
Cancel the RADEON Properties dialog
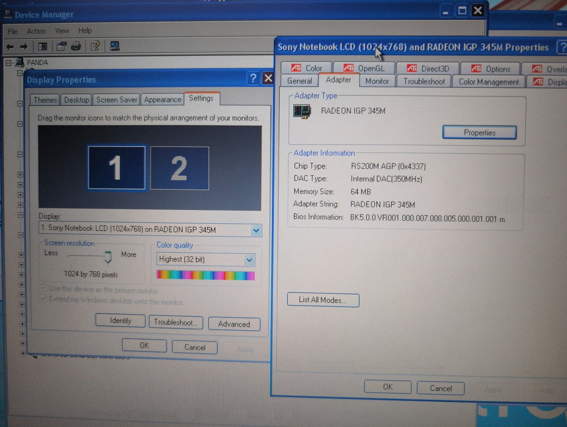(440, 388)
